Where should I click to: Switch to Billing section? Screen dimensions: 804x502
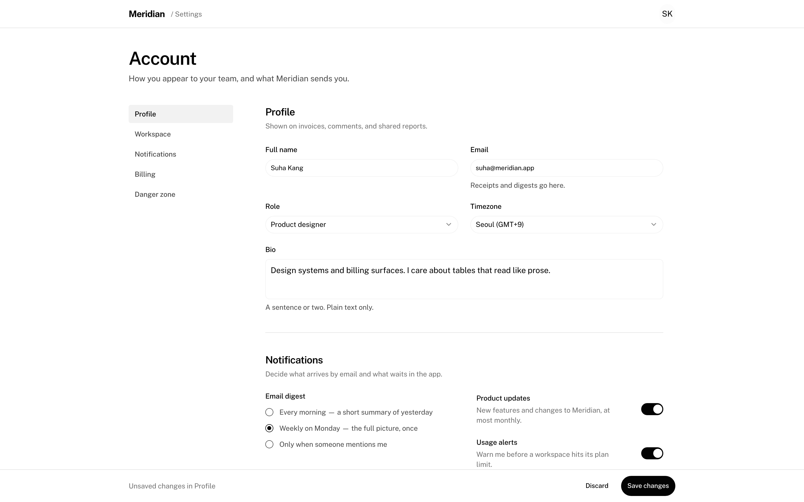click(181, 174)
